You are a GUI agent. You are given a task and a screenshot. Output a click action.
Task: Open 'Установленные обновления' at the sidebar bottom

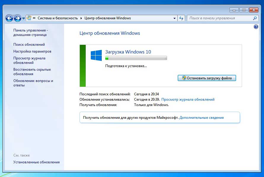click(36, 162)
